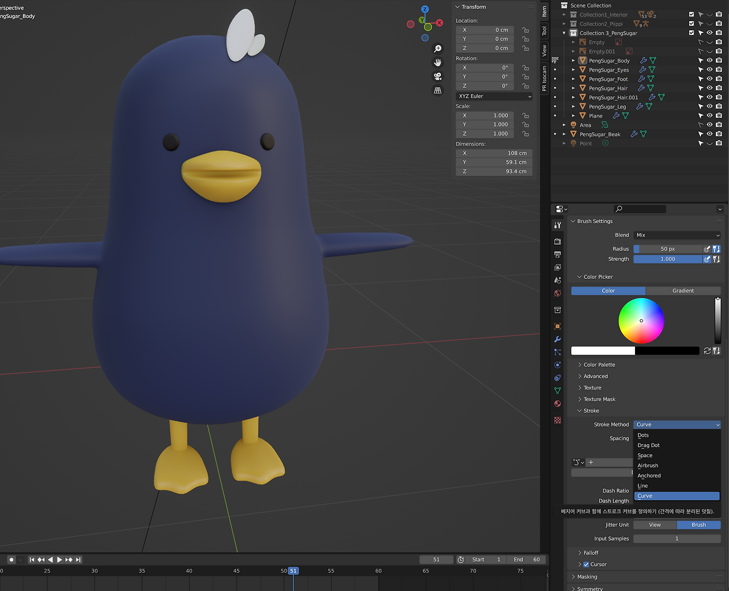729x591 pixels.
Task: Open the Scene properties icon
Action: (x=558, y=280)
